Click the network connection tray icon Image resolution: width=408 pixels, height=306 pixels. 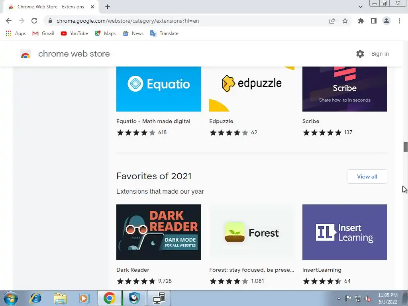click(358, 298)
